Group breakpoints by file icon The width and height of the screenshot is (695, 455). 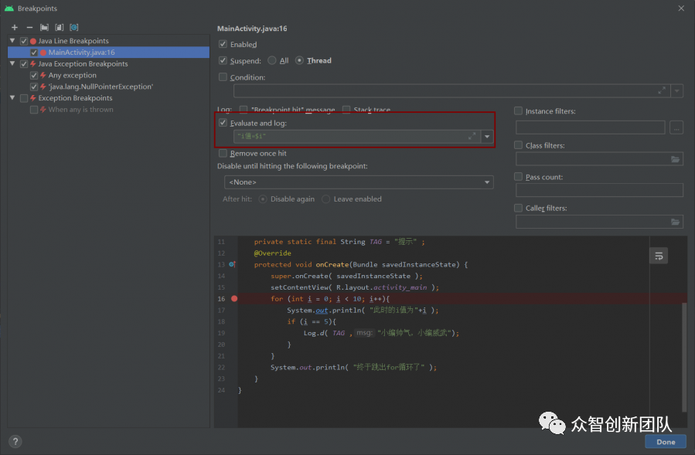click(x=60, y=28)
